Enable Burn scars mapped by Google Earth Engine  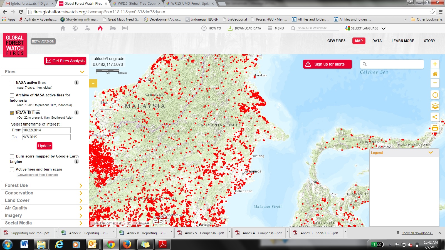click(x=12, y=156)
